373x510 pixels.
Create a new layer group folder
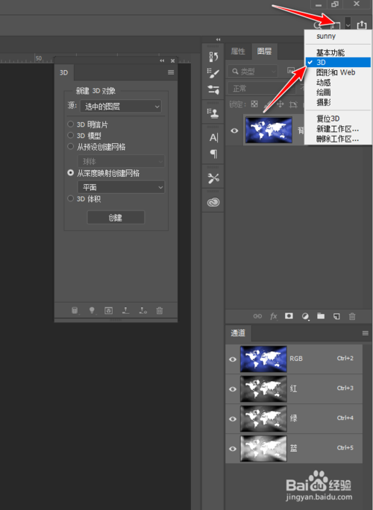(x=321, y=316)
